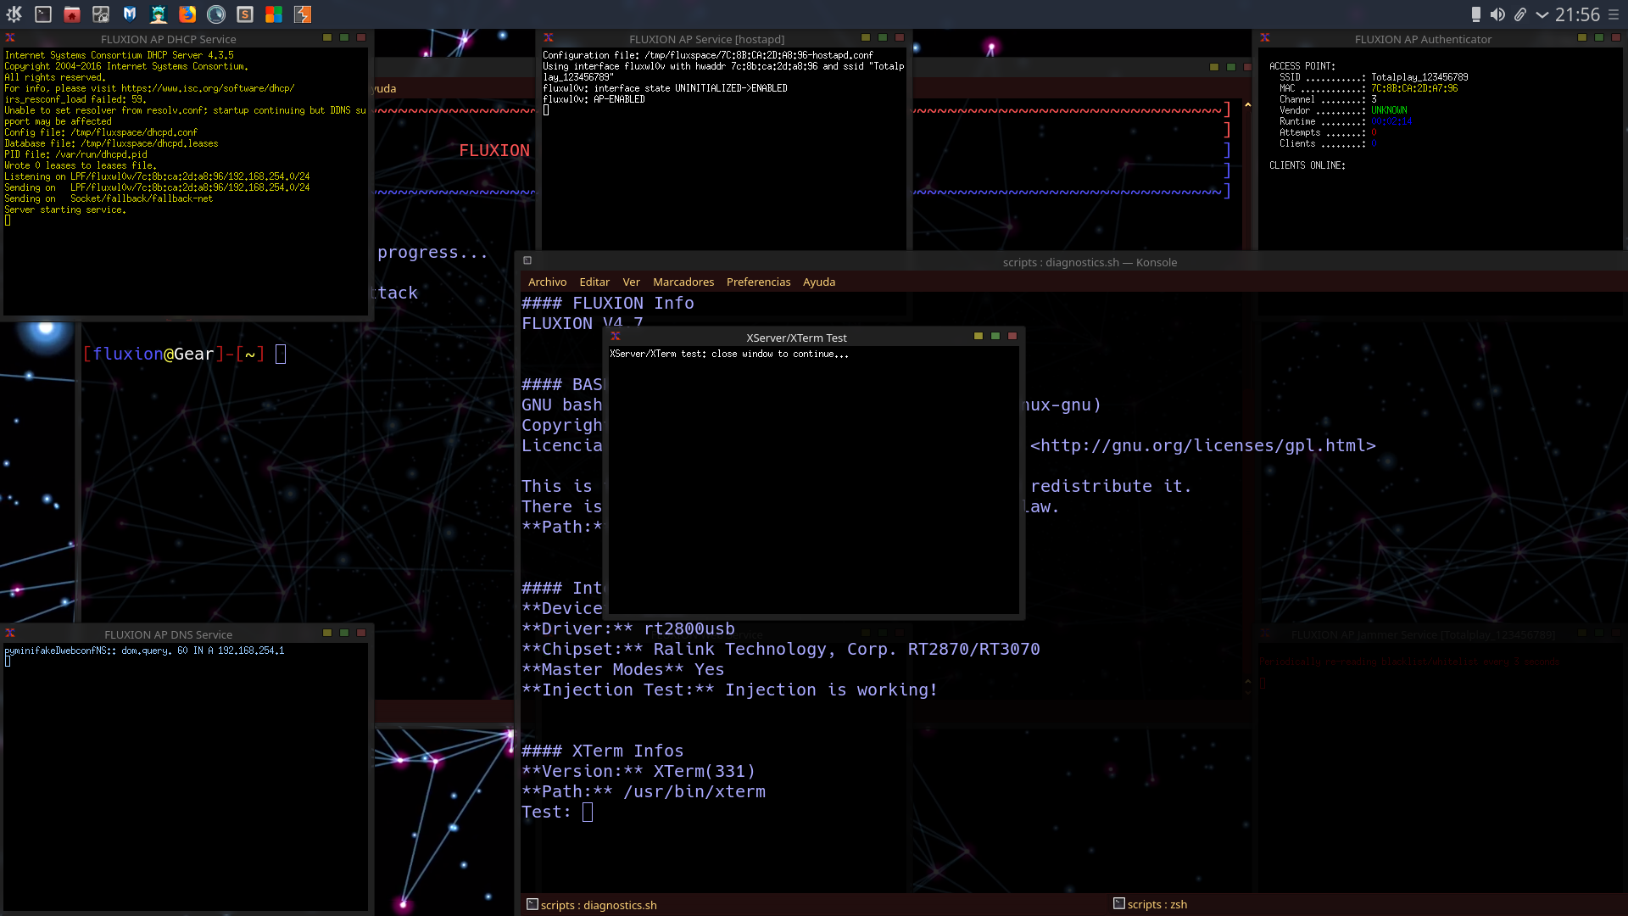The image size is (1628, 916).
Task: Click the green-haired character launcher icon
Action: [159, 14]
